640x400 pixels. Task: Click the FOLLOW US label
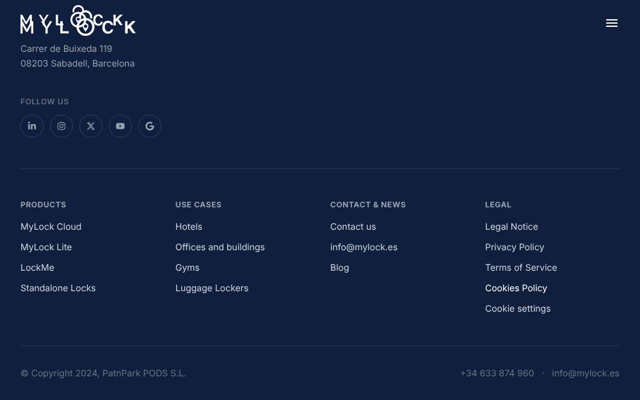click(45, 102)
